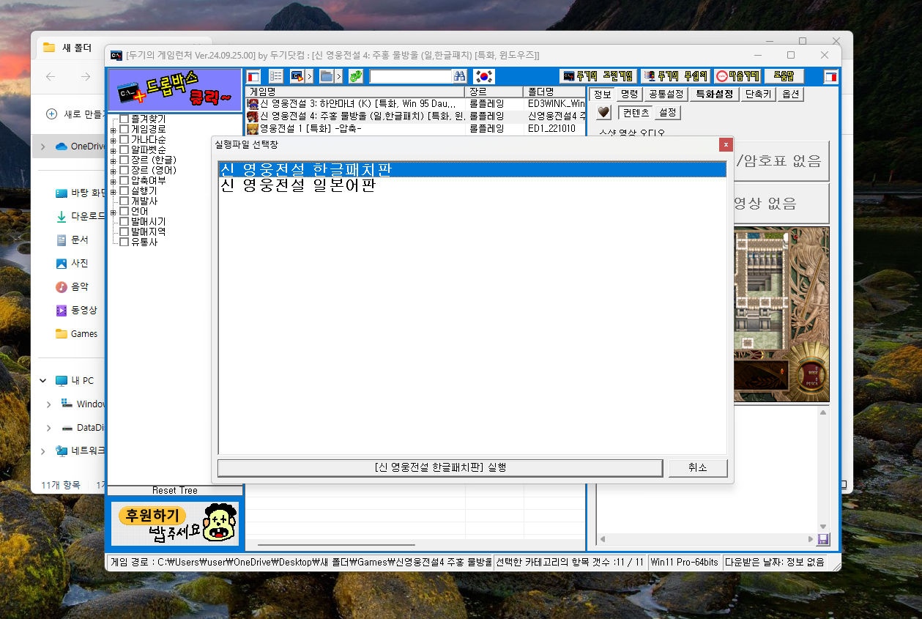The height and width of the screenshot is (619, 922).
Task: Check the 즐겨찾기 checkbox
Action: (124, 119)
